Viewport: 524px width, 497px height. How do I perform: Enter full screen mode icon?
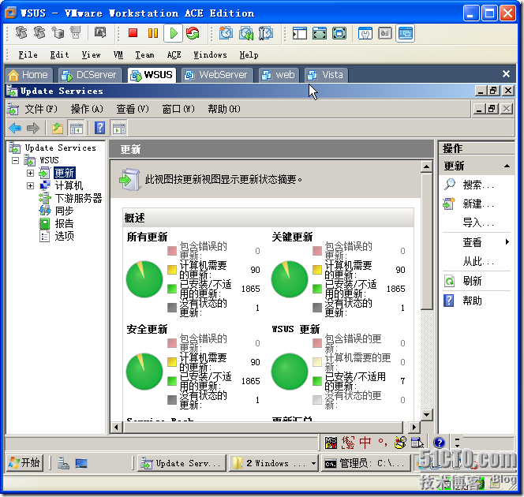point(339,33)
